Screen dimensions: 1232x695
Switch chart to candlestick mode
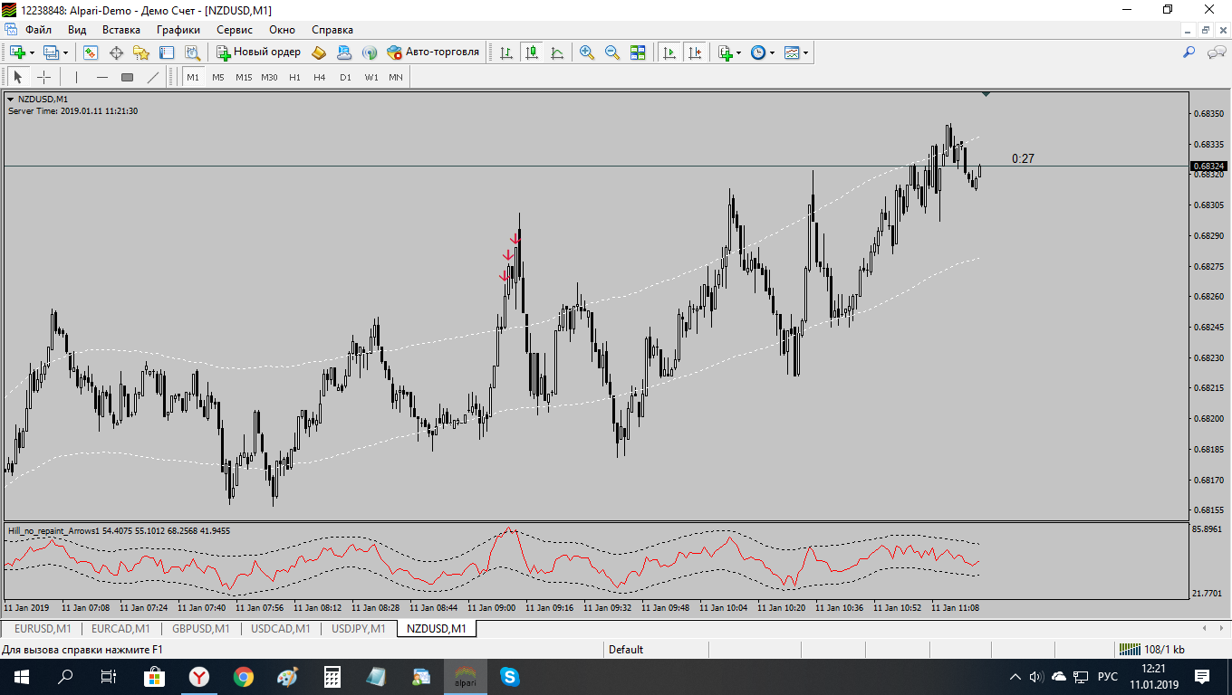(532, 52)
